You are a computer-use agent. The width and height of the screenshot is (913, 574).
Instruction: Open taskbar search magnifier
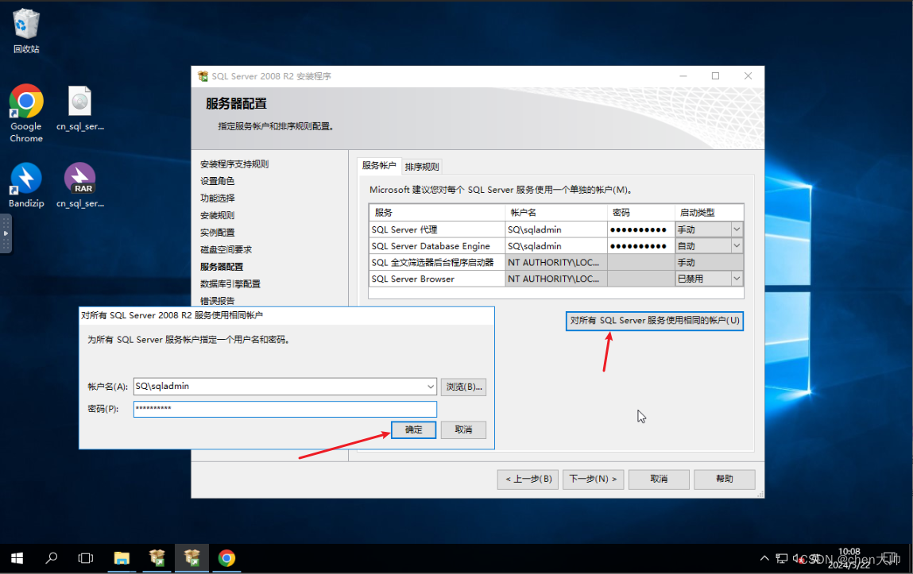[51, 558]
